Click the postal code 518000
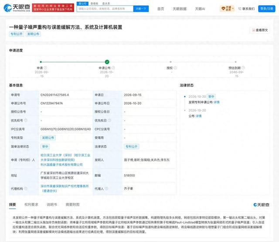This screenshot has height=242, width=279. coord(129,175)
